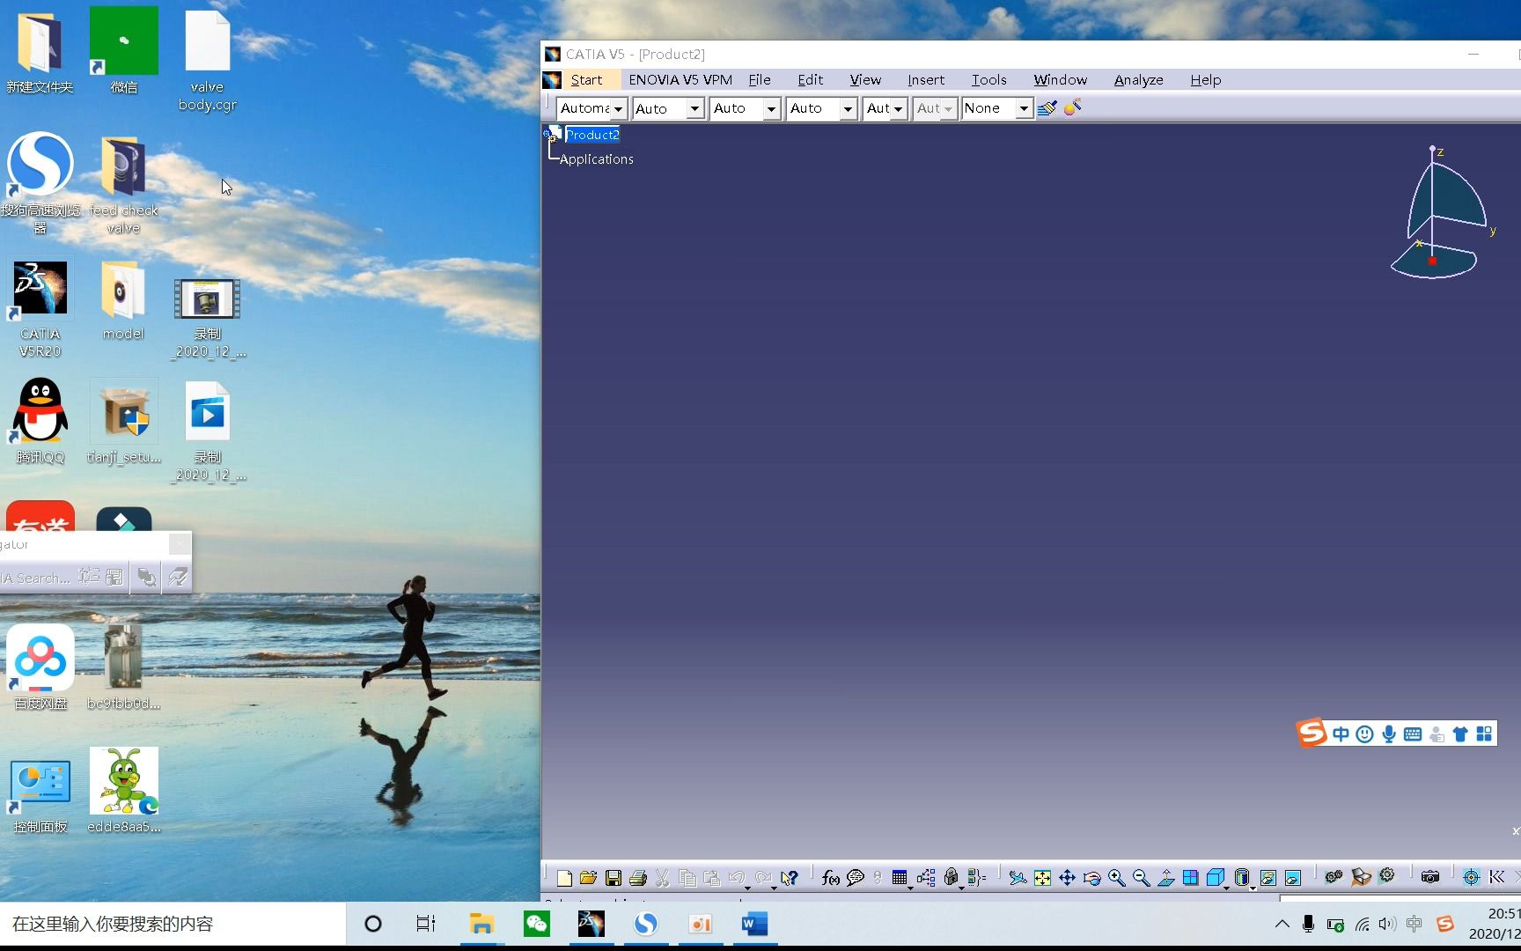
Task: Click the What's This help cursor icon
Action: point(789,878)
